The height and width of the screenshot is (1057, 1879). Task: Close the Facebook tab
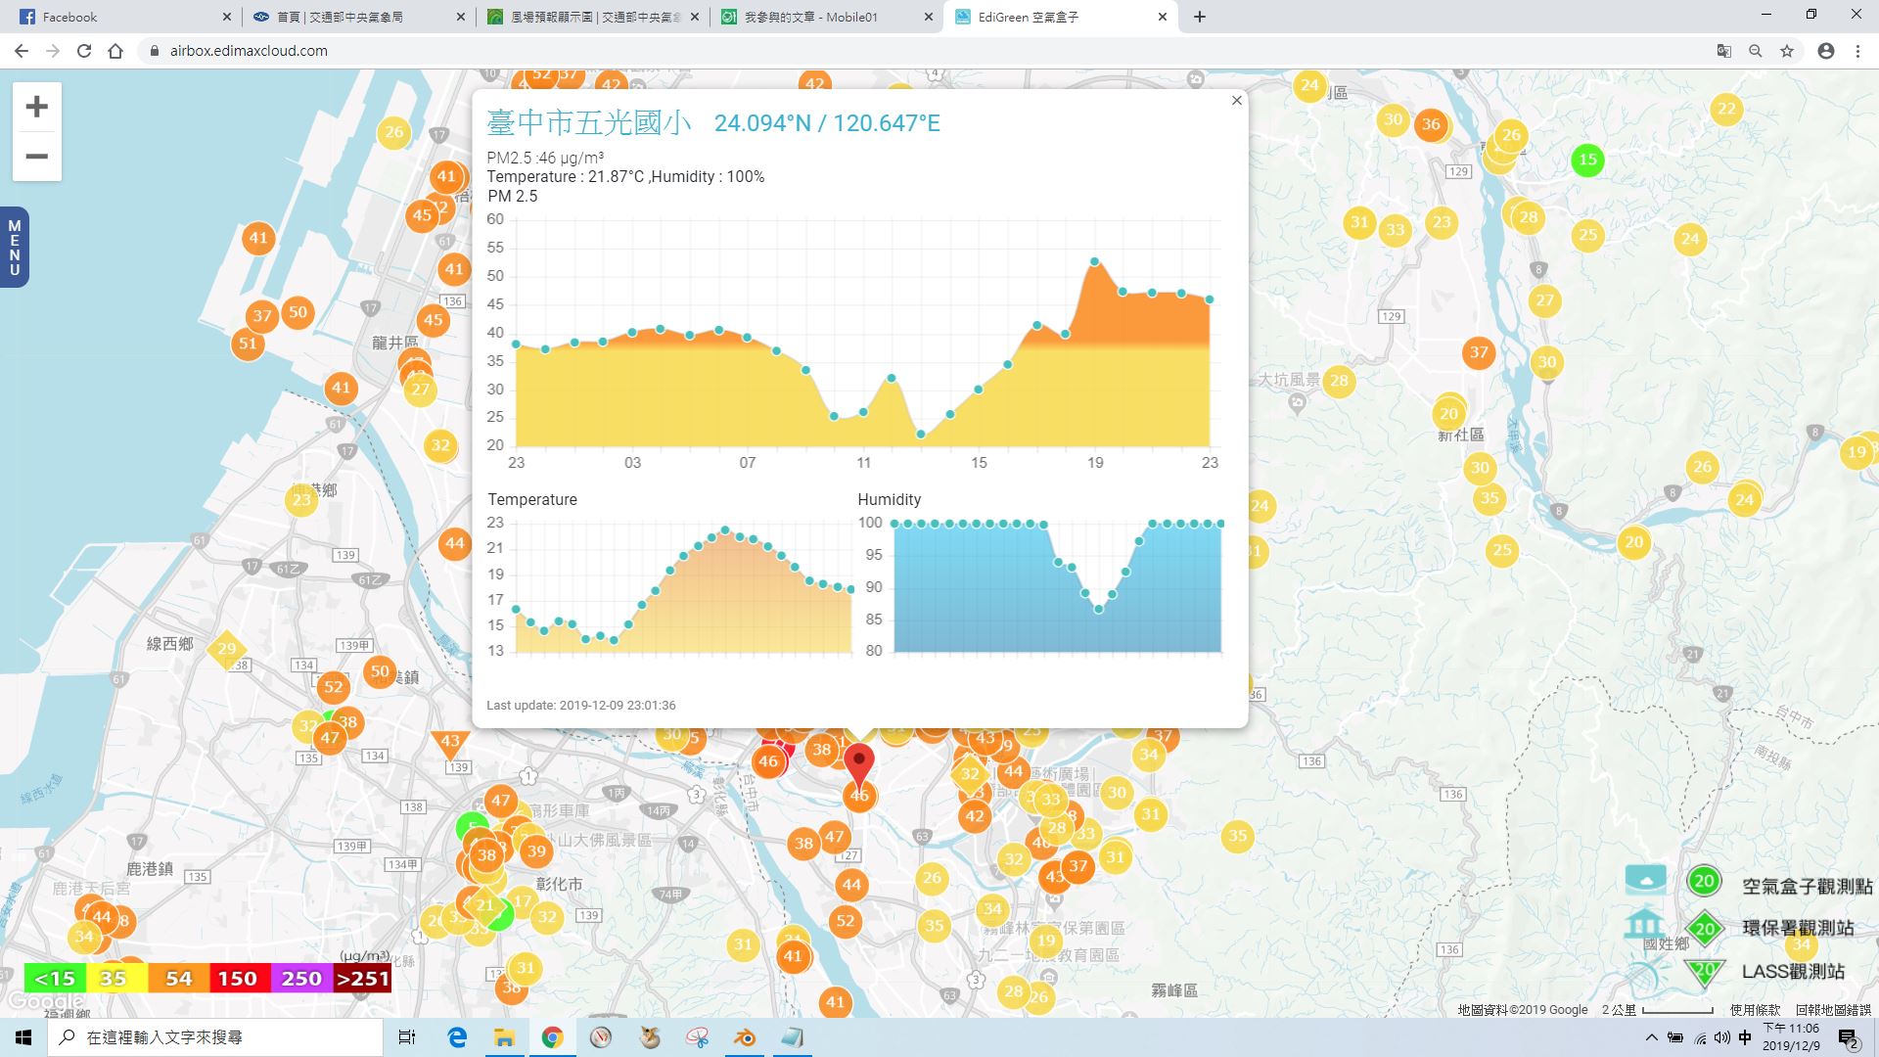(x=227, y=17)
